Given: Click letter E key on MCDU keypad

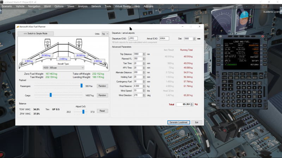Looking at the screenshot, I should tap(260, 83).
